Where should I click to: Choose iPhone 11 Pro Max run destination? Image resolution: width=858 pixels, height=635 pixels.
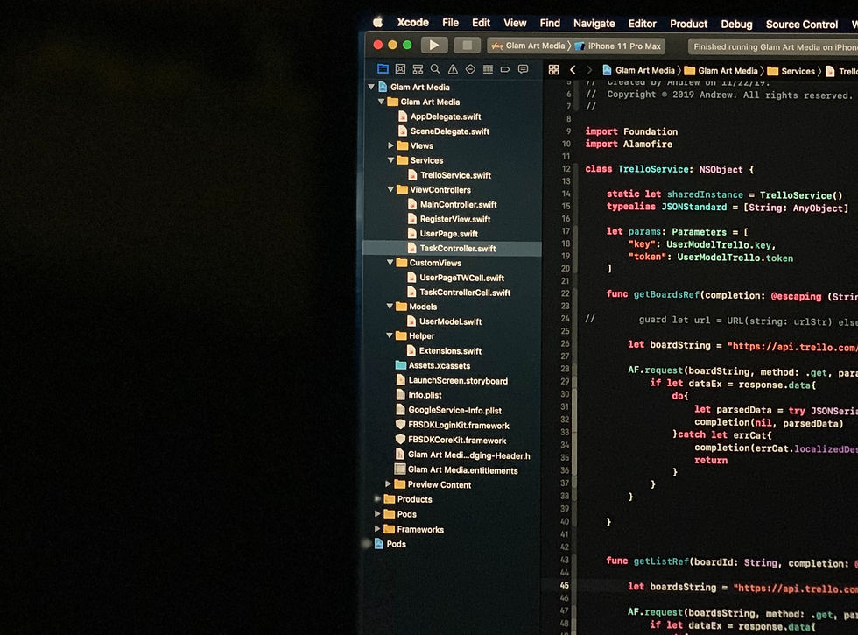point(618,46)
